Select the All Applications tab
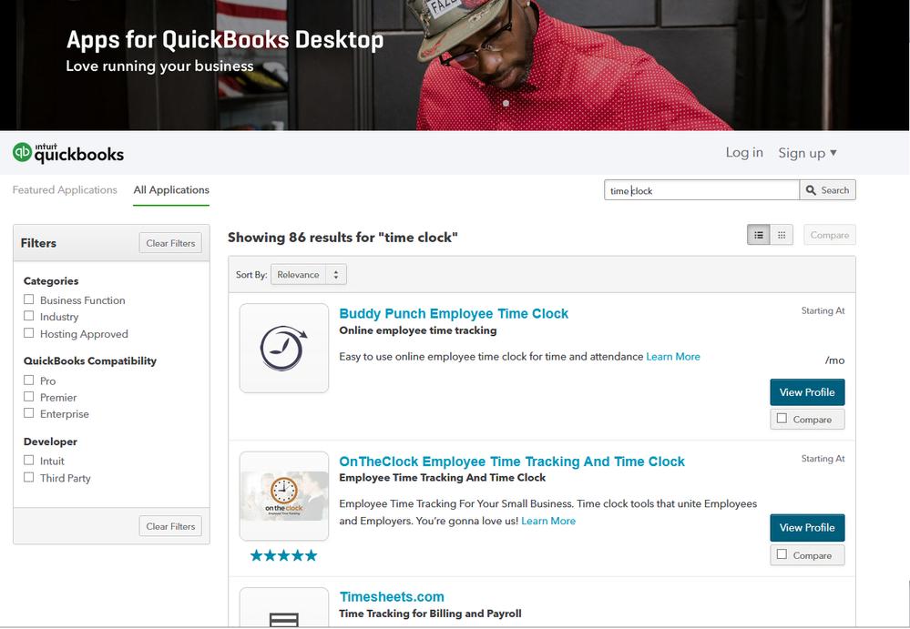This screenshot has height=629, width=910. [x=171, y=190]
